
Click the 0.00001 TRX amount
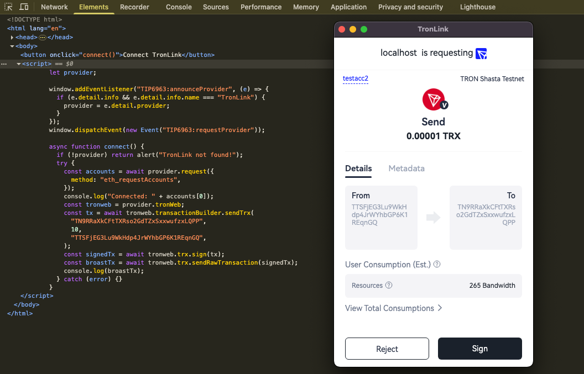pyautogui.click(x=434, y=136)
